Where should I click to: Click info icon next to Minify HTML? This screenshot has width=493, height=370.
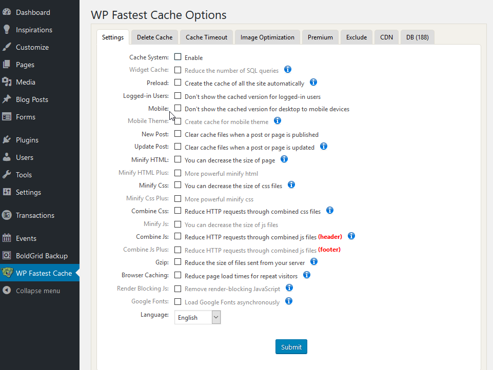click(284, 159)
